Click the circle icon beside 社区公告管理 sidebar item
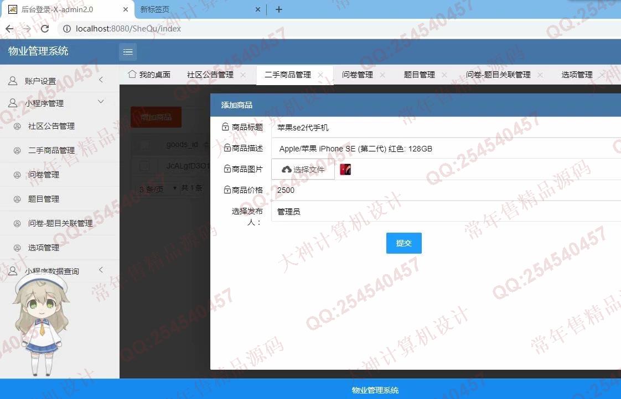The image size is (621, 399). 17,126
